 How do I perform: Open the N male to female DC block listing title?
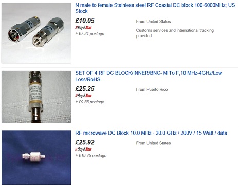[155, 8]
